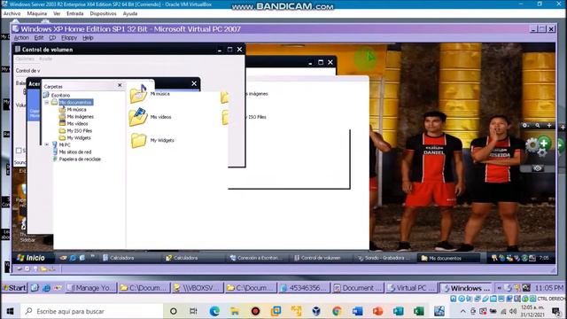Switch to Control de volumen XP taskbar button
The width and height of the screenshot is (567, 319).
(321, 258)
